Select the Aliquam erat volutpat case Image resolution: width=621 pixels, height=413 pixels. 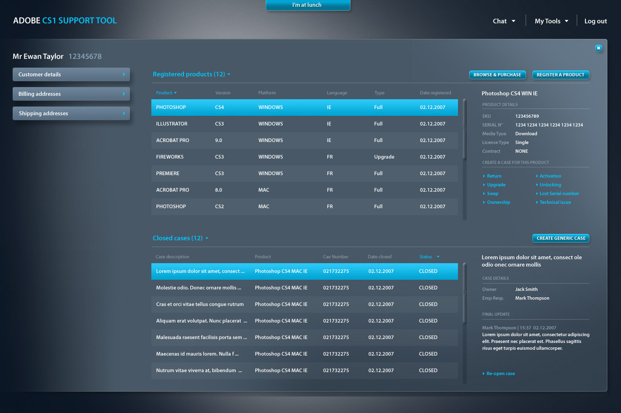[305, 321]
